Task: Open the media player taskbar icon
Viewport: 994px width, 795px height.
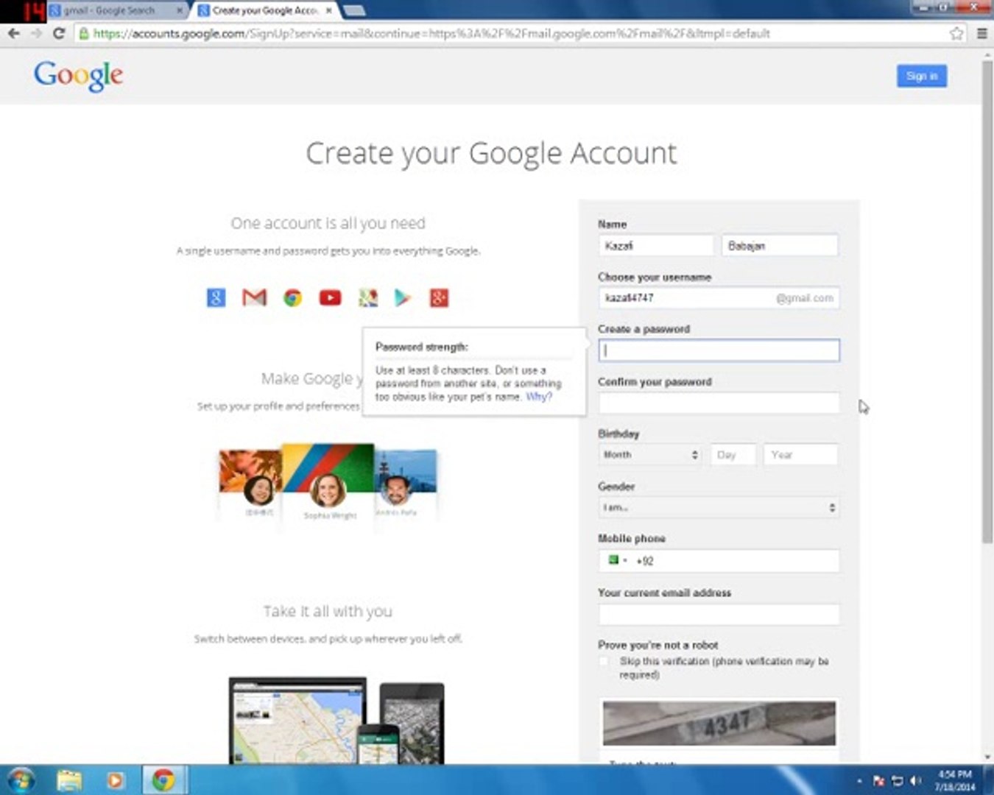Action: 115,780
